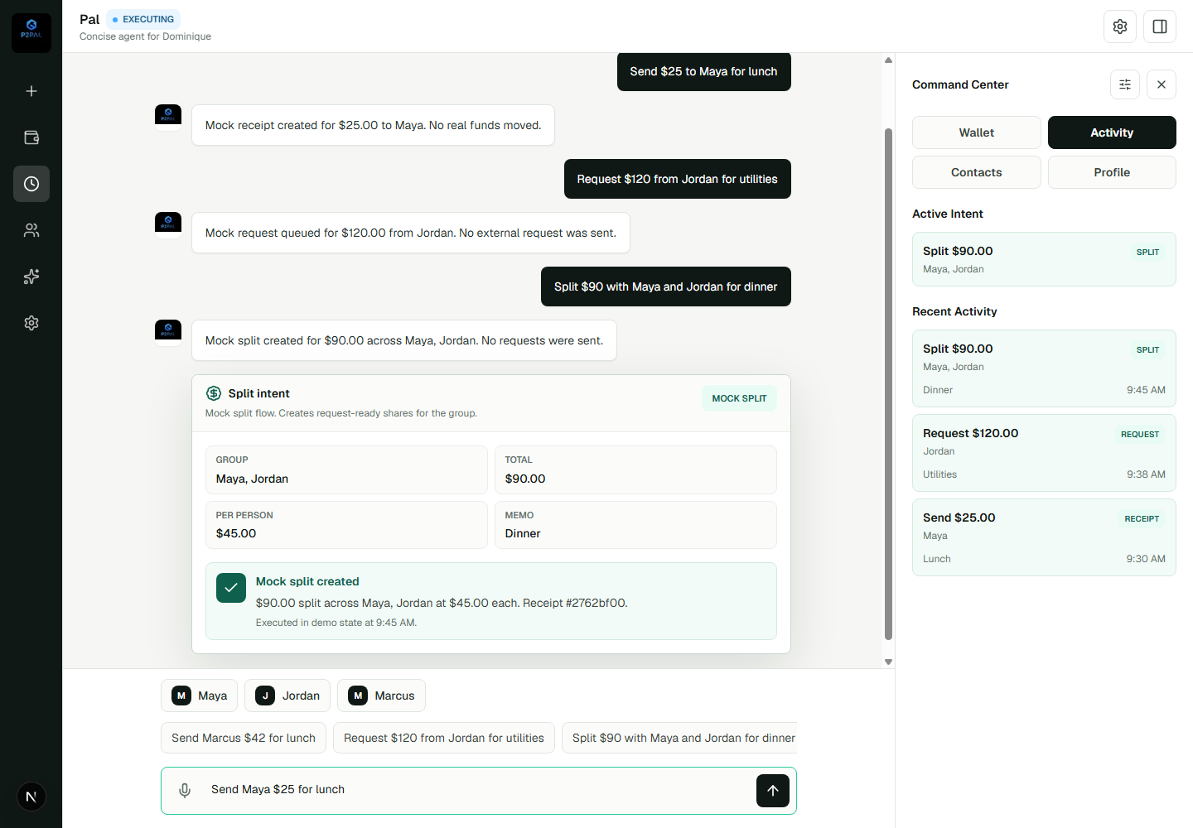This screenshot has height=828, width=1193.
Task: Select the Maya contact chip
Action: (x=199, y=696)
